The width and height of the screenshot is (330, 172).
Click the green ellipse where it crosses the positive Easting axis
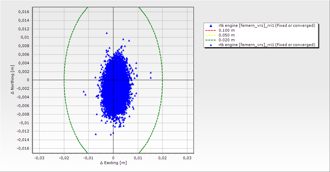click(x=163, y=80)
